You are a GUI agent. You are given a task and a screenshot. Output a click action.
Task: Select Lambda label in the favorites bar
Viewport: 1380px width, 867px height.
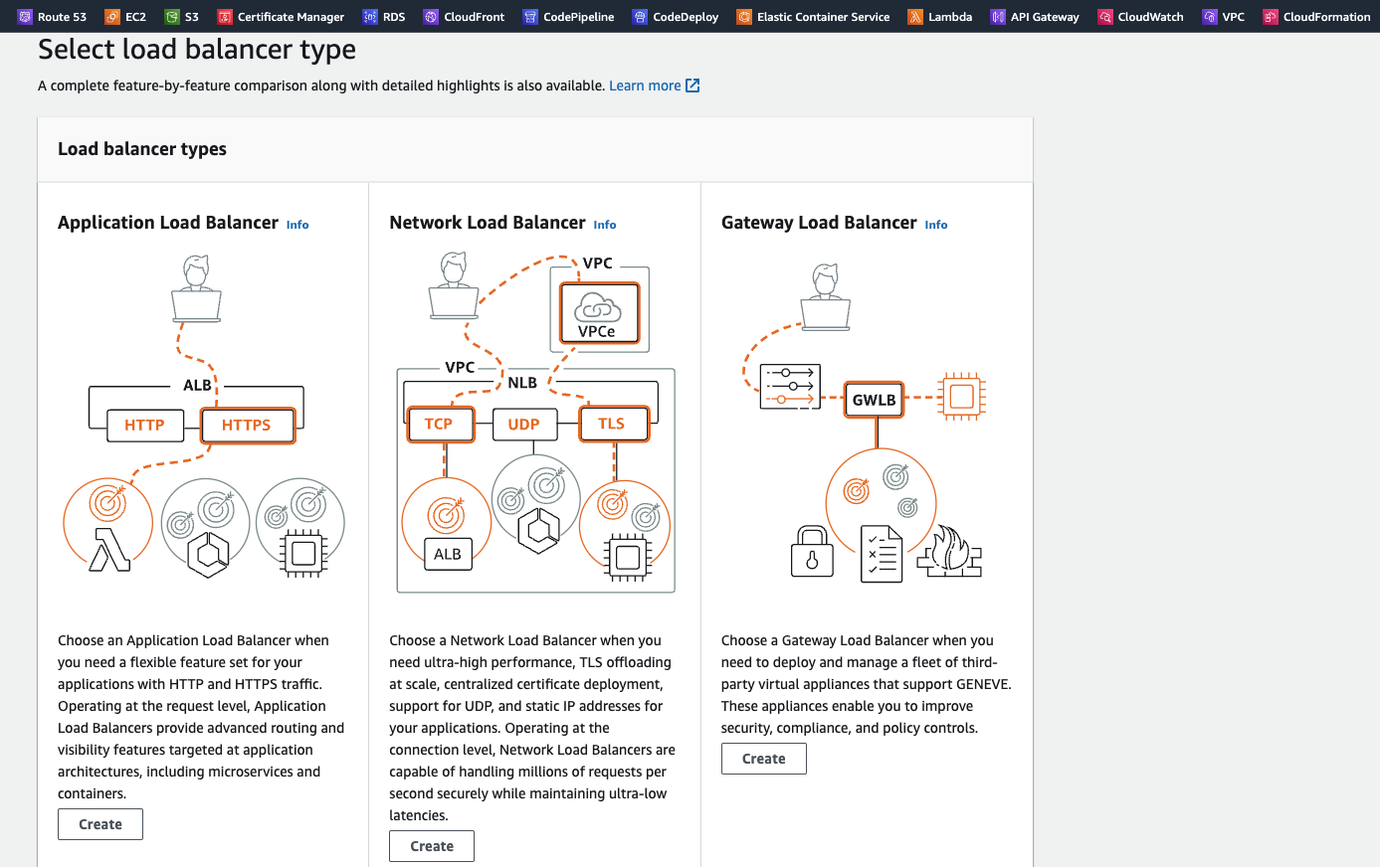pyautogui.click(x=950, y=17)
